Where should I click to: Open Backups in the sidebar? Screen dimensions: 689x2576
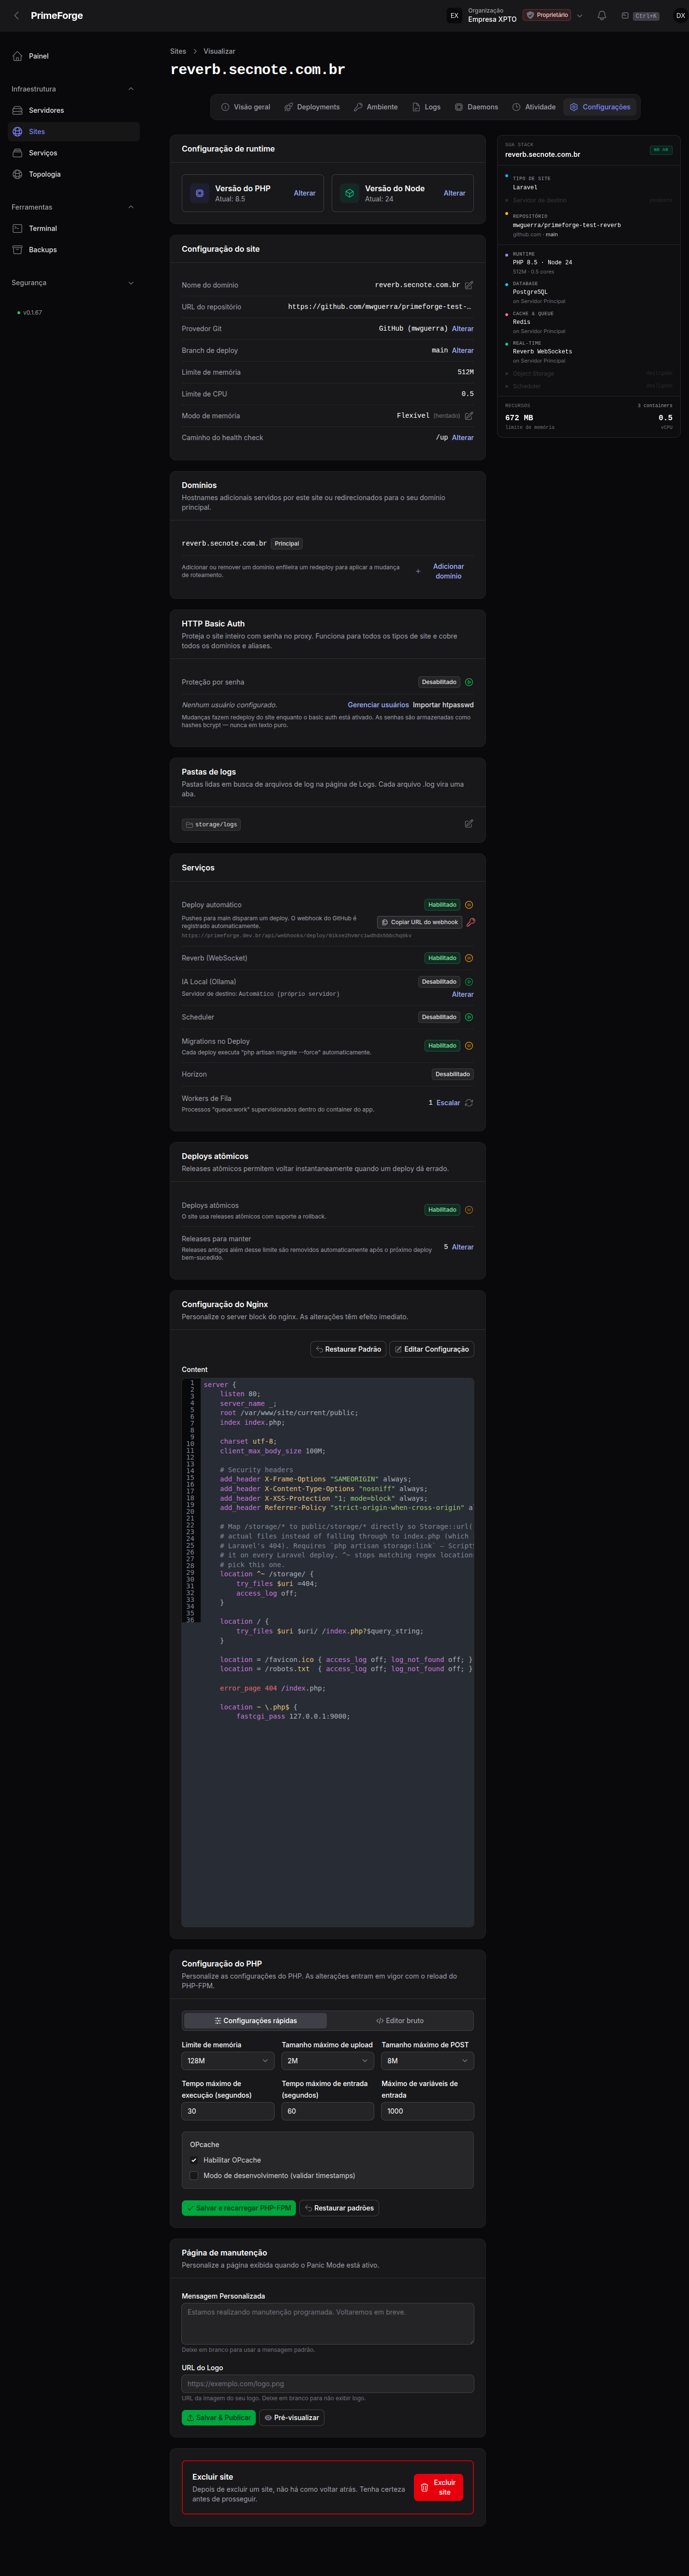pos(73,250)
